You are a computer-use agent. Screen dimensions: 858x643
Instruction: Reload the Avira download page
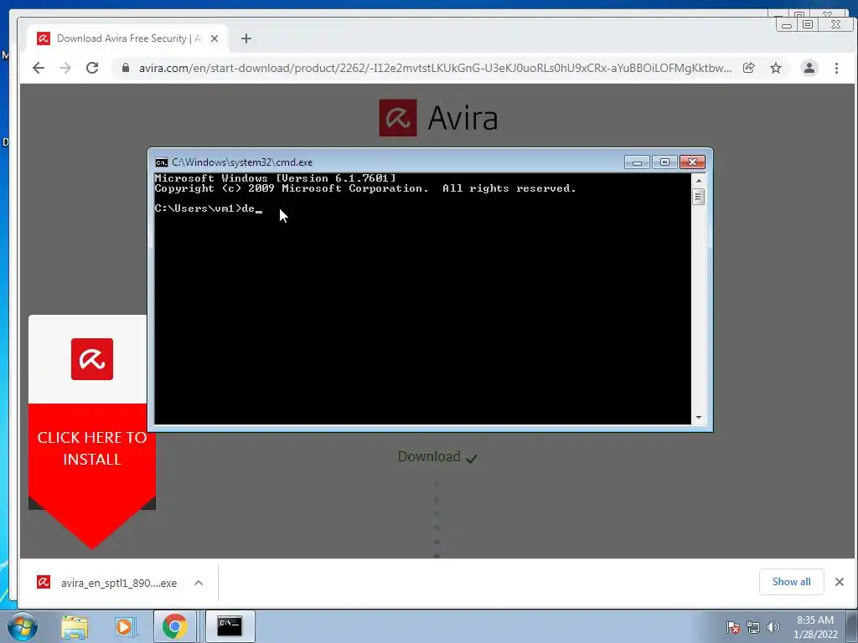92,68
